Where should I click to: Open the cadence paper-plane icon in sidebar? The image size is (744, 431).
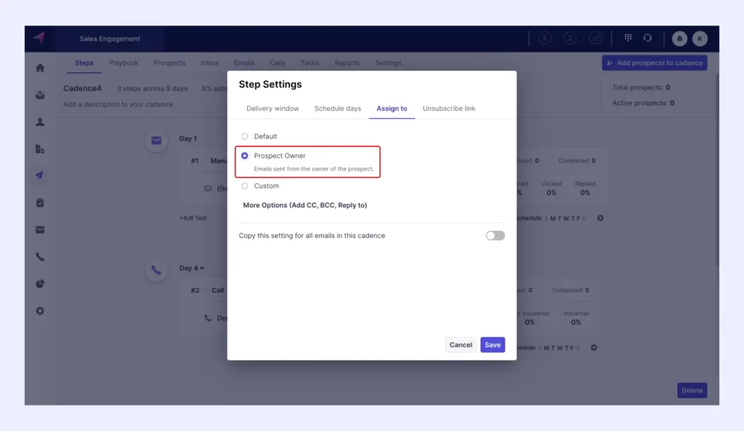(x=40, y=175)
